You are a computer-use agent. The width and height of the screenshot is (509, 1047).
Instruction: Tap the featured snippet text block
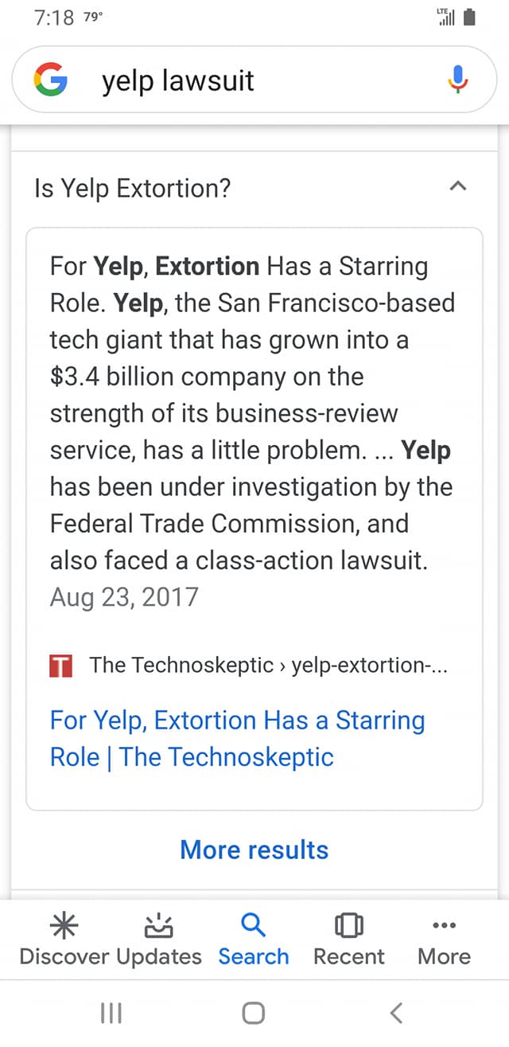pyautogui.click(x=252, y=432)
